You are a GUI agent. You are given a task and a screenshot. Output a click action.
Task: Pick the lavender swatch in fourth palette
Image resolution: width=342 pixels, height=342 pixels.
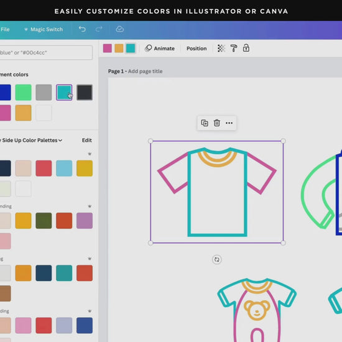coord(64,325)
